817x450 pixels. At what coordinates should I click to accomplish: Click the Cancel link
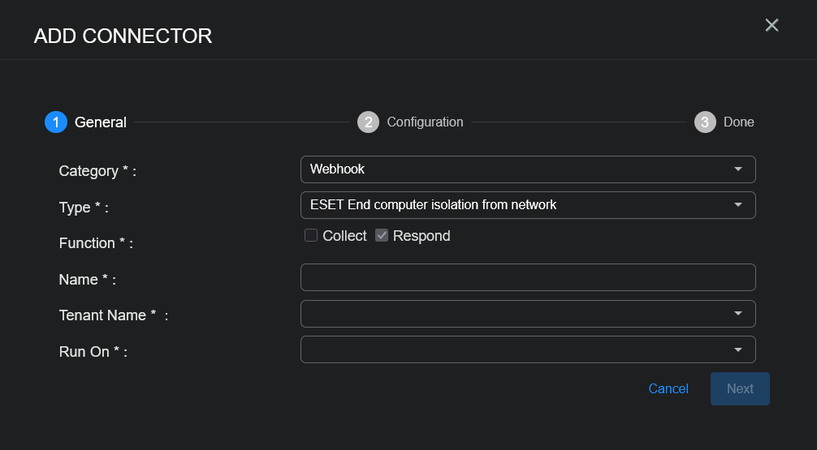[x=668, y=389]
